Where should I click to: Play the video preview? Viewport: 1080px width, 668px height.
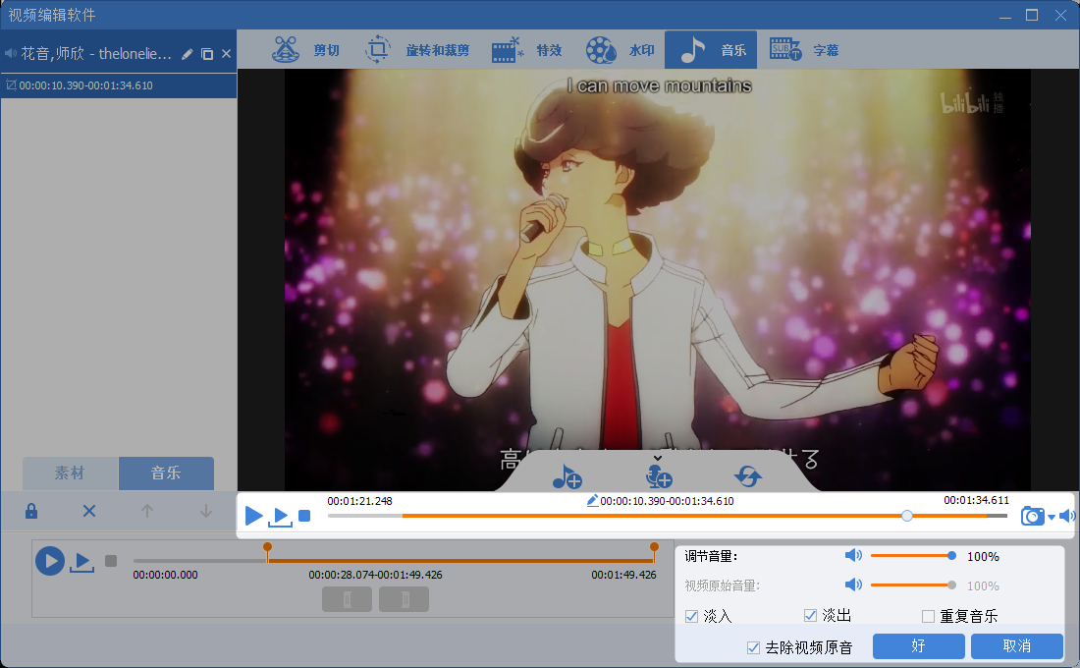point(253,515)
